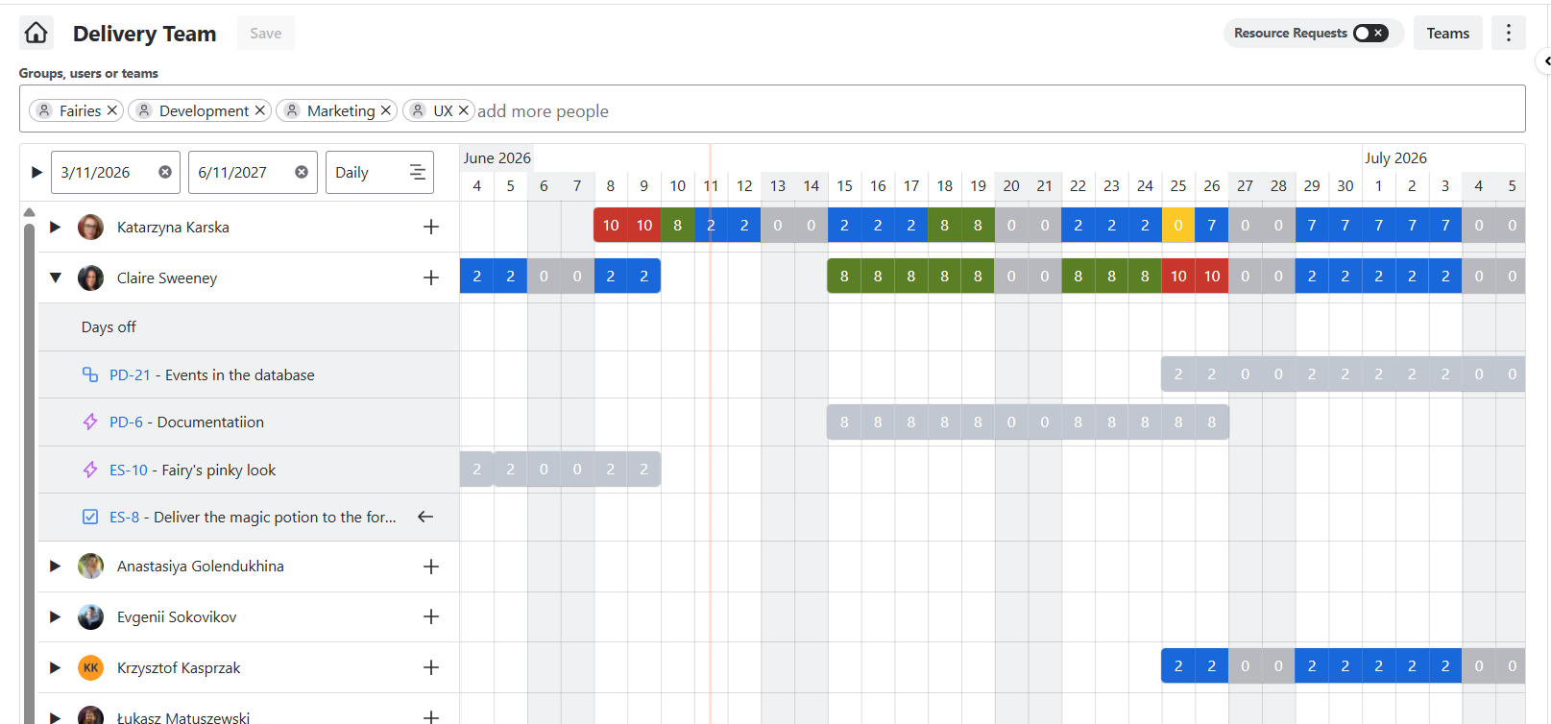The width and height of the screenshot is (1551, 724).
Task: Click the ES-10 epic lightning icon
Action: 90,470
